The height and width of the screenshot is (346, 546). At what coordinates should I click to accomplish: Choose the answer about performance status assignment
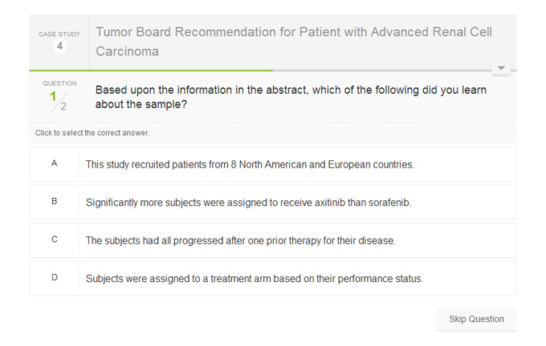[254, 279]
